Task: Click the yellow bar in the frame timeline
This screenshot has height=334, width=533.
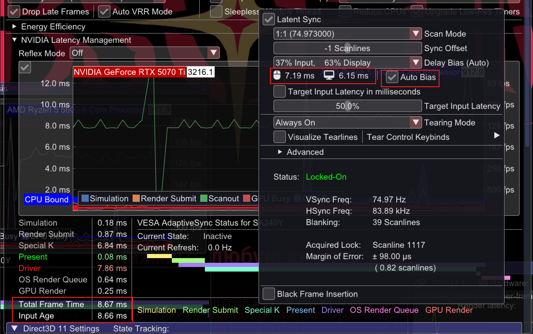Action: (159, 256)
